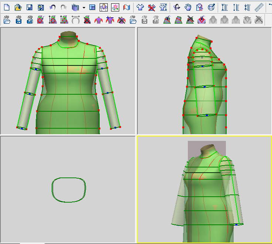Save using the floppy disk icon
The width and height of the screenshot is (272, 244).
(30, 7)
